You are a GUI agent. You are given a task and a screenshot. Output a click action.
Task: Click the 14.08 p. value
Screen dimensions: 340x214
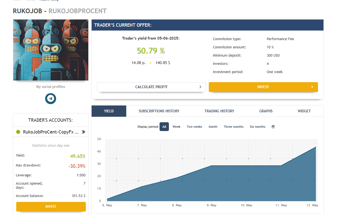pyautogui.click(x=139, y=63)
